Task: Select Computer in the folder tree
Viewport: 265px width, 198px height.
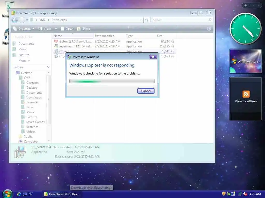Action: [x=28, y=142]
